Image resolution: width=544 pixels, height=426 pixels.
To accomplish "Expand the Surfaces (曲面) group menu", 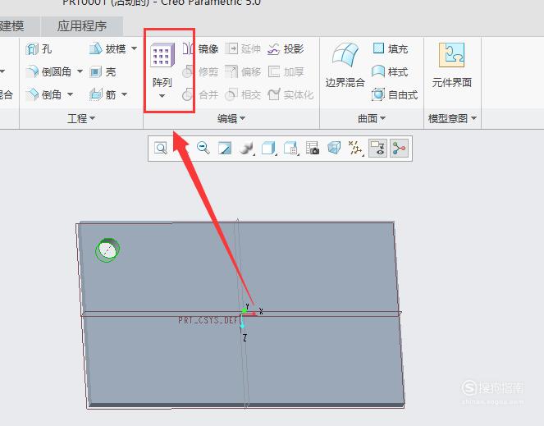I will (x=372, y=119).
